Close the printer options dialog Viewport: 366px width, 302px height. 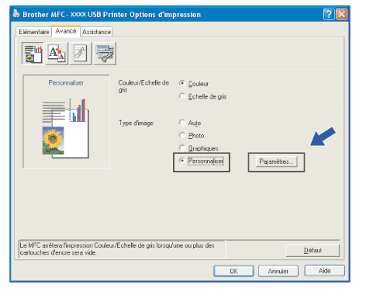(x=341, y=14)
